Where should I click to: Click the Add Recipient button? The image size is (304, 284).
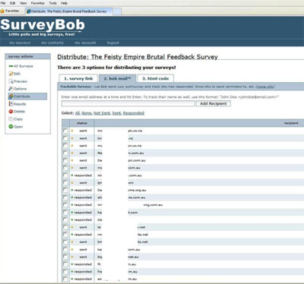[214, 103]
